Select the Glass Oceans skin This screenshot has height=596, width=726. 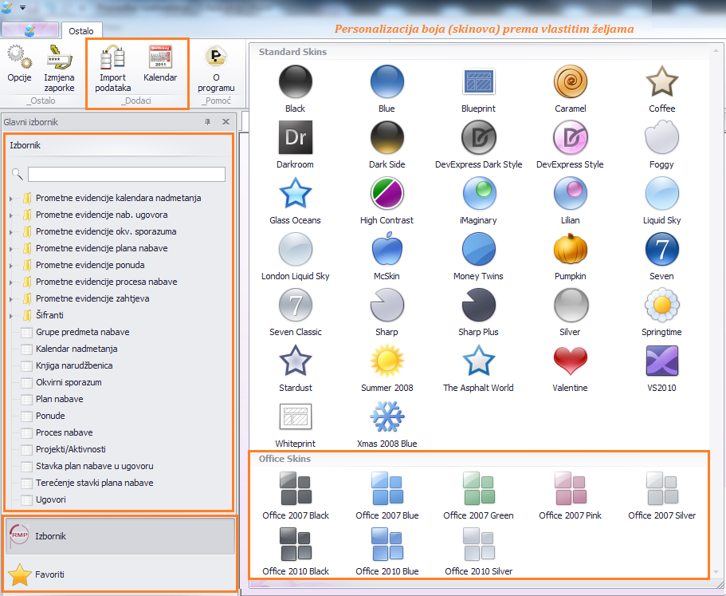point(295,201)
